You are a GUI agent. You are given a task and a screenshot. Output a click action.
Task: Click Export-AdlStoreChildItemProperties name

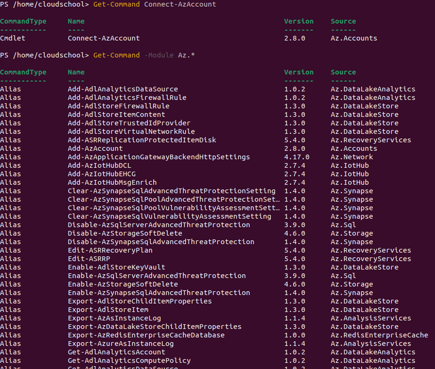click(x=140, y=301)
